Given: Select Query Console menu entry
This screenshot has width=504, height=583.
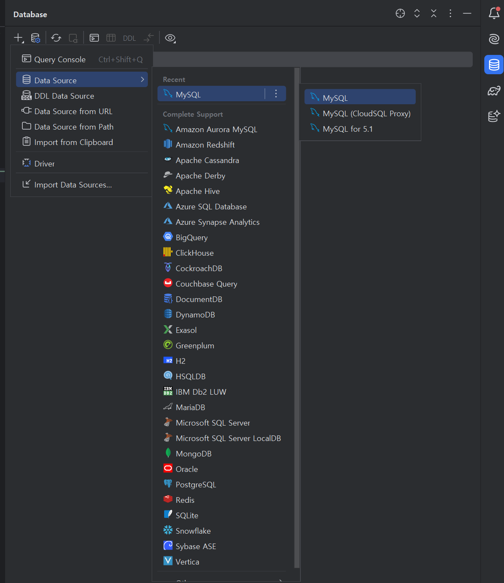Looking at the screenshot, I should point(82,59).
